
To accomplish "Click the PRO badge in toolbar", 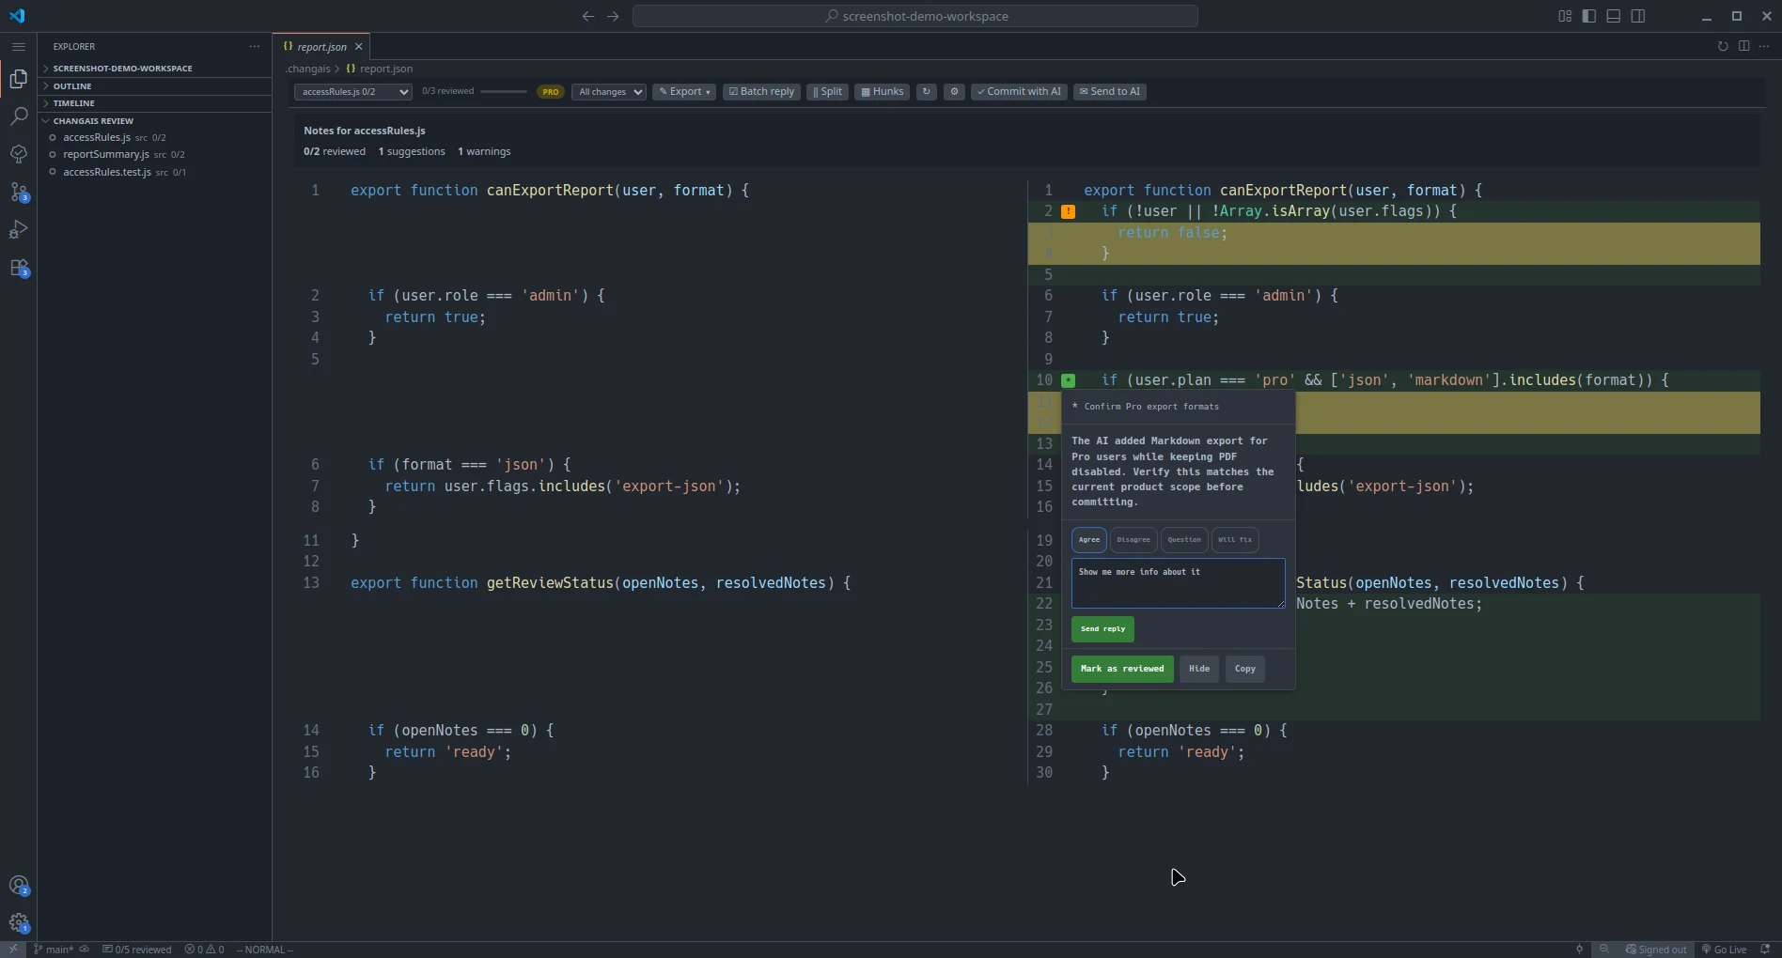I will [x=551, y=92].
